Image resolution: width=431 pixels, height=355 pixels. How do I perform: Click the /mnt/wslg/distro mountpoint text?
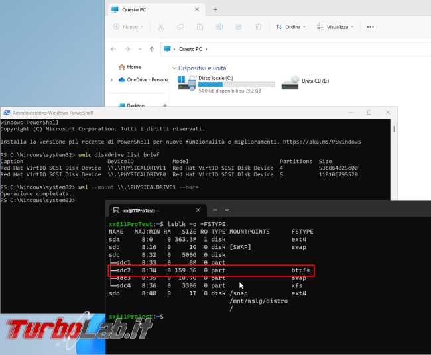pyautogui.click(x=259, y=301)
